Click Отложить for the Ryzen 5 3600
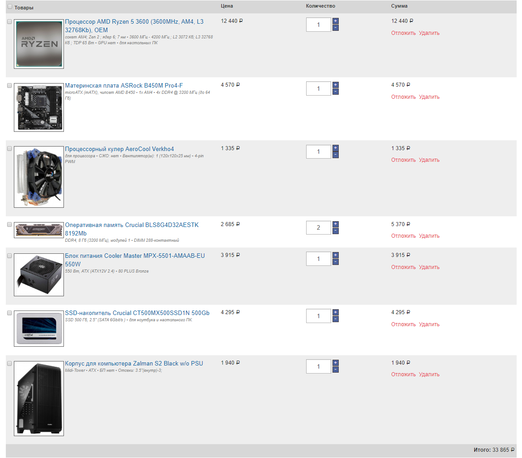 pos(404,33)
